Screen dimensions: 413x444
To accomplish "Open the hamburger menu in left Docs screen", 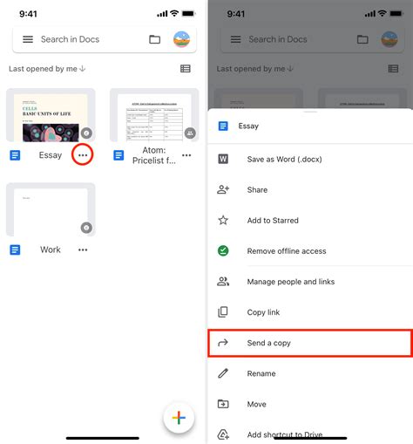I will 28,39.
